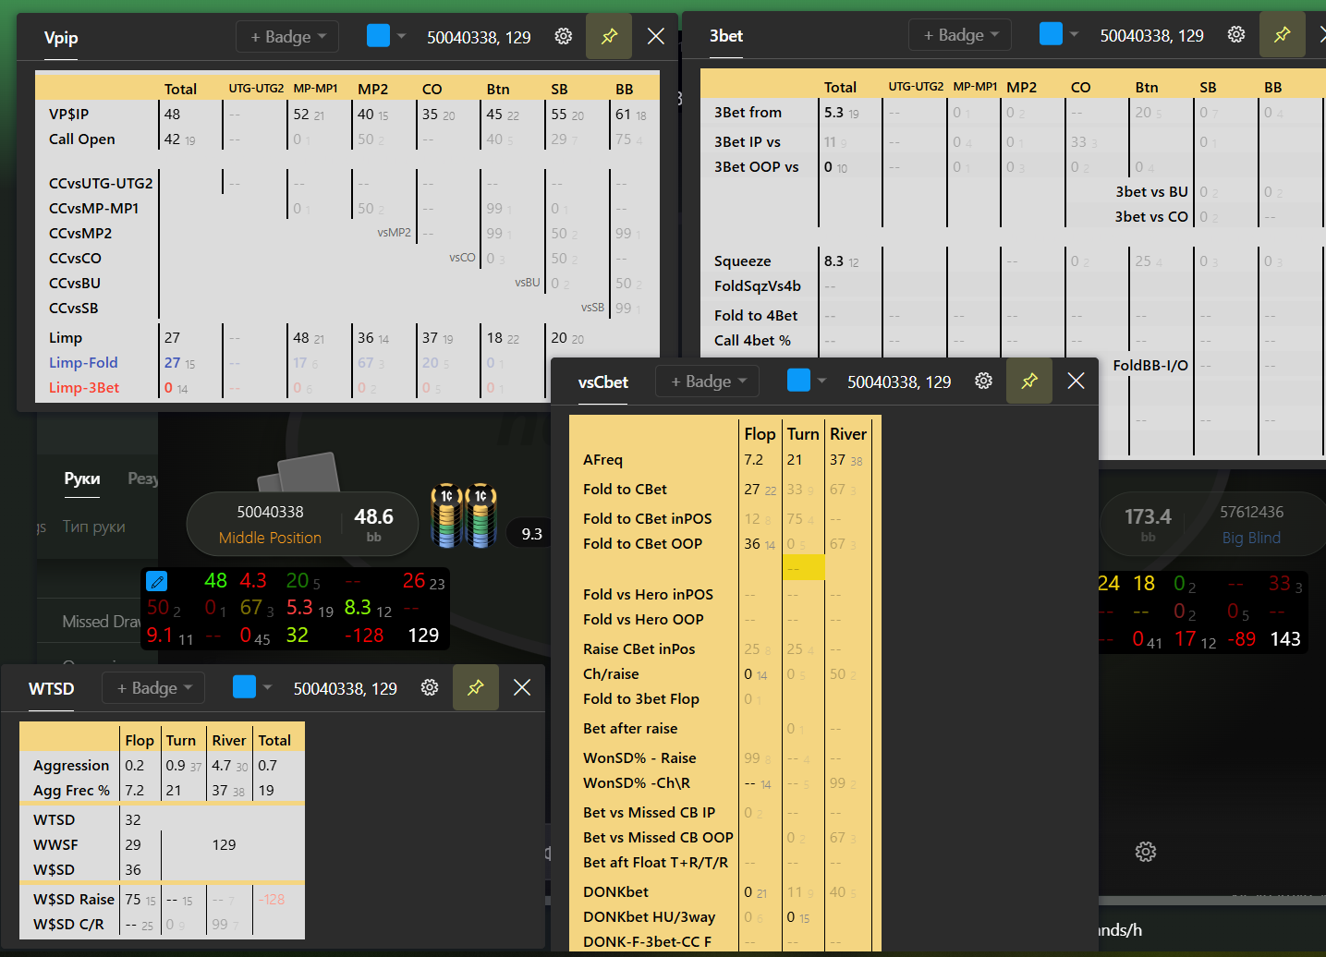Click blue color swatch in WTSD popup
The width and height of the screenshot is (1326, 957).
pyautogui.click(x=244, y=686)
